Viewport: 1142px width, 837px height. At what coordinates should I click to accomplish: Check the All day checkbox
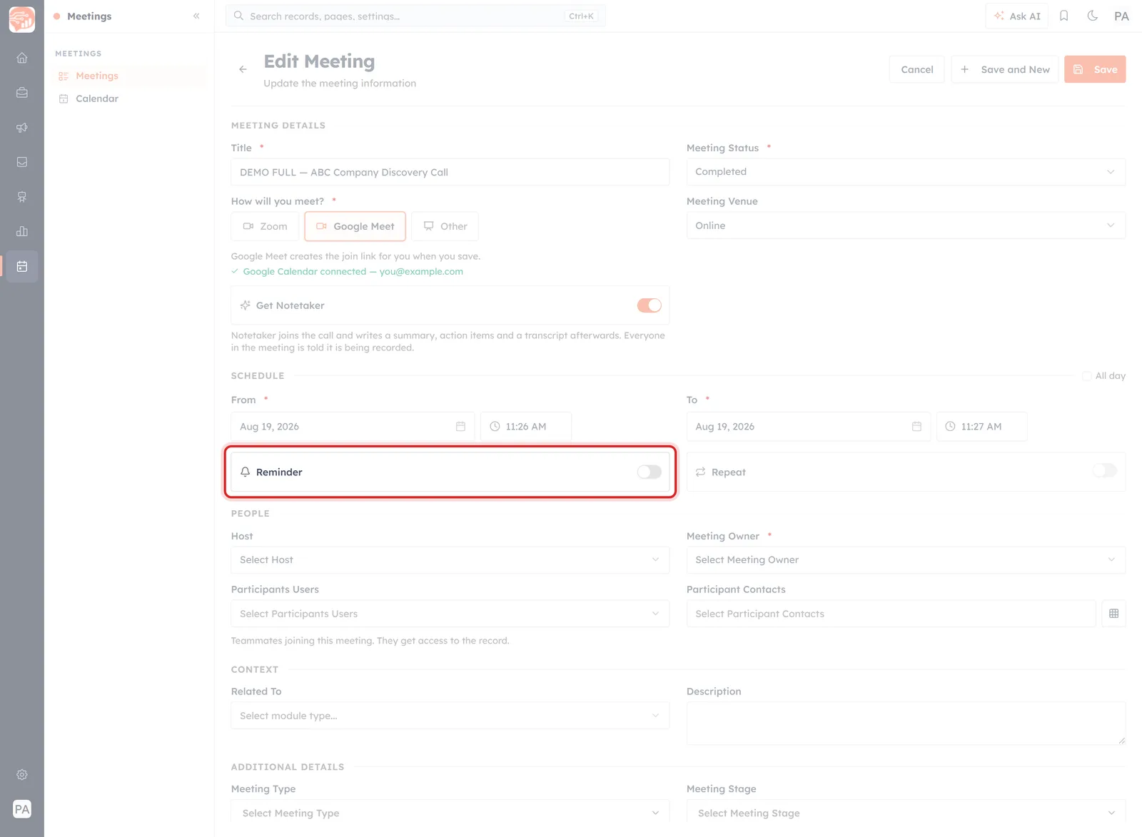click(x=1086, y=376)
